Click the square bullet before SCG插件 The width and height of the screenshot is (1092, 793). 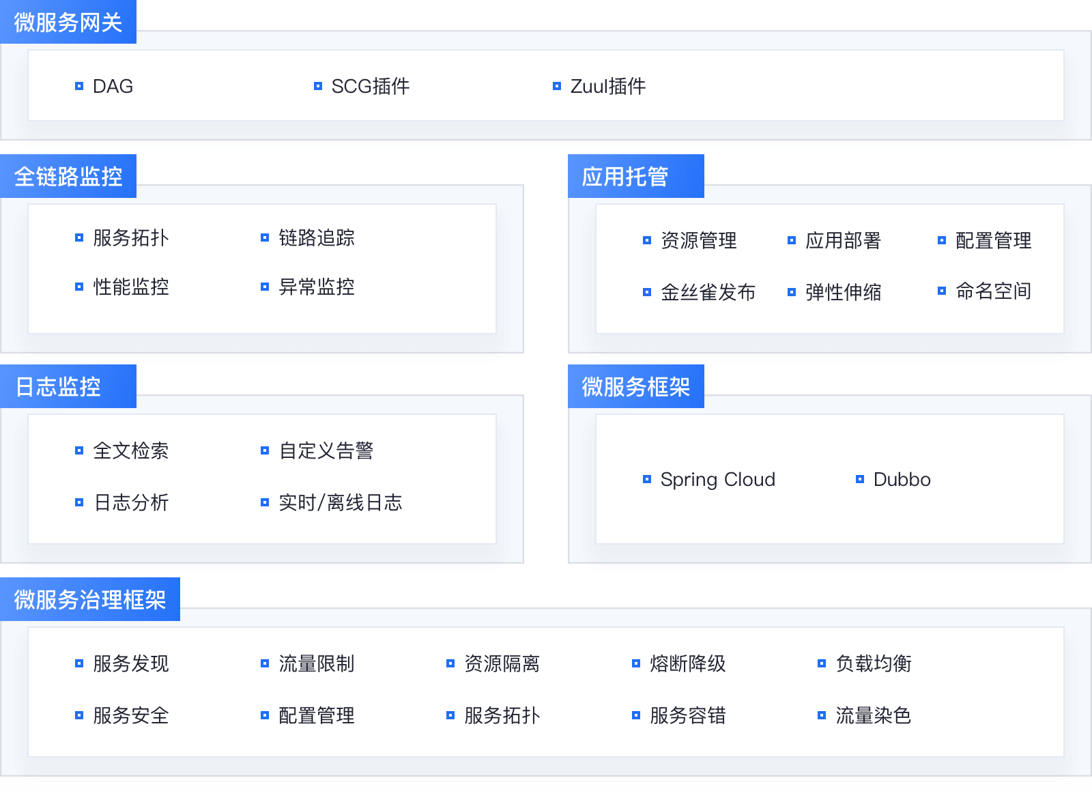pos(318,86)
